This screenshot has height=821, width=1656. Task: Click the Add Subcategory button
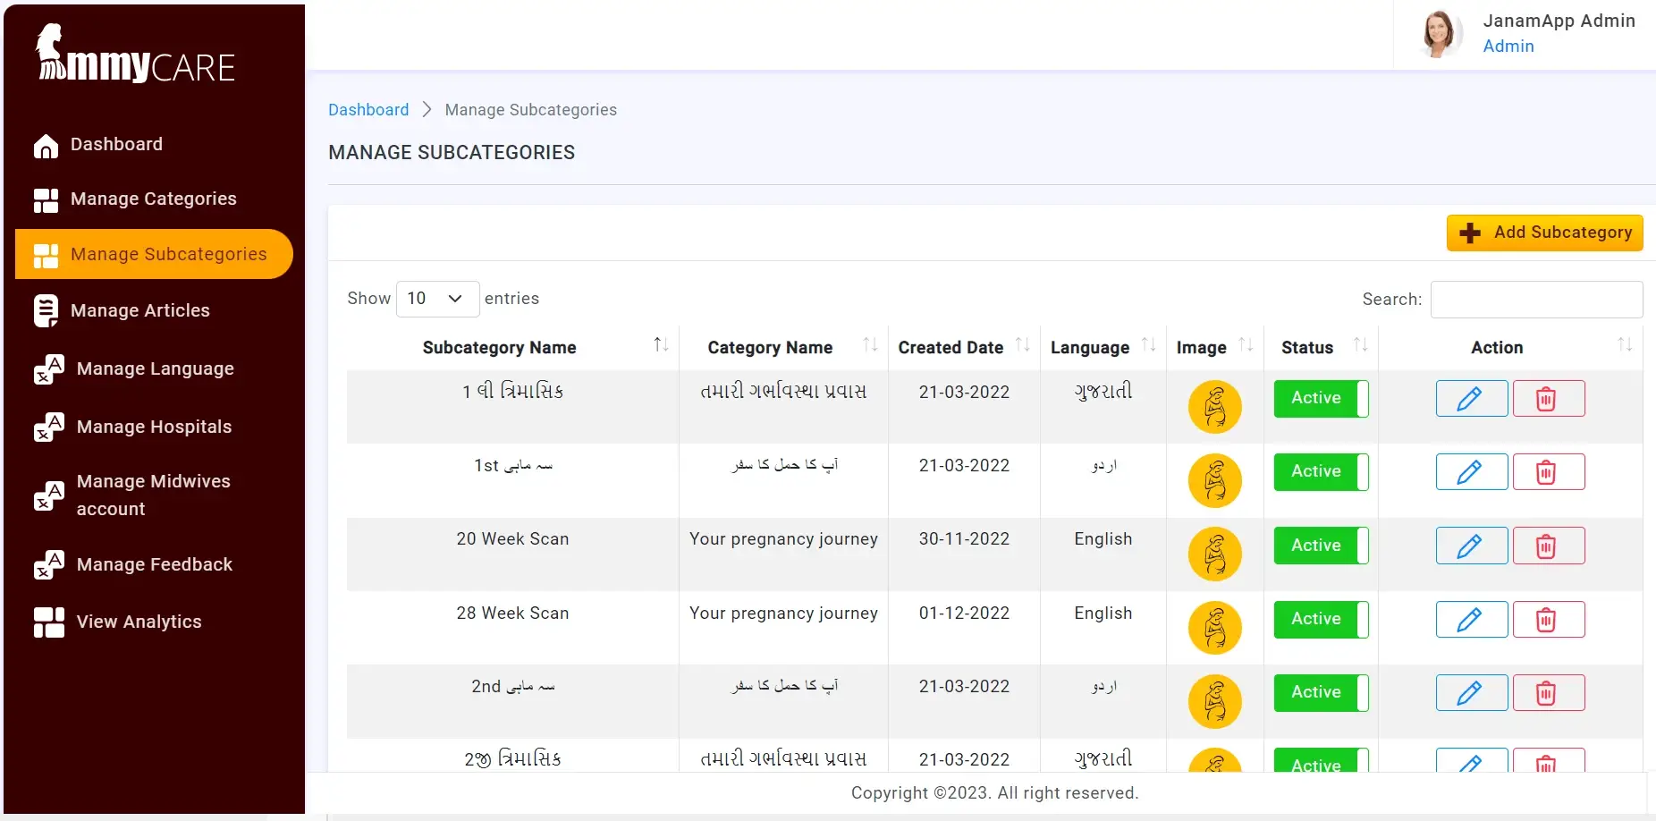[x=1544, y=232]
